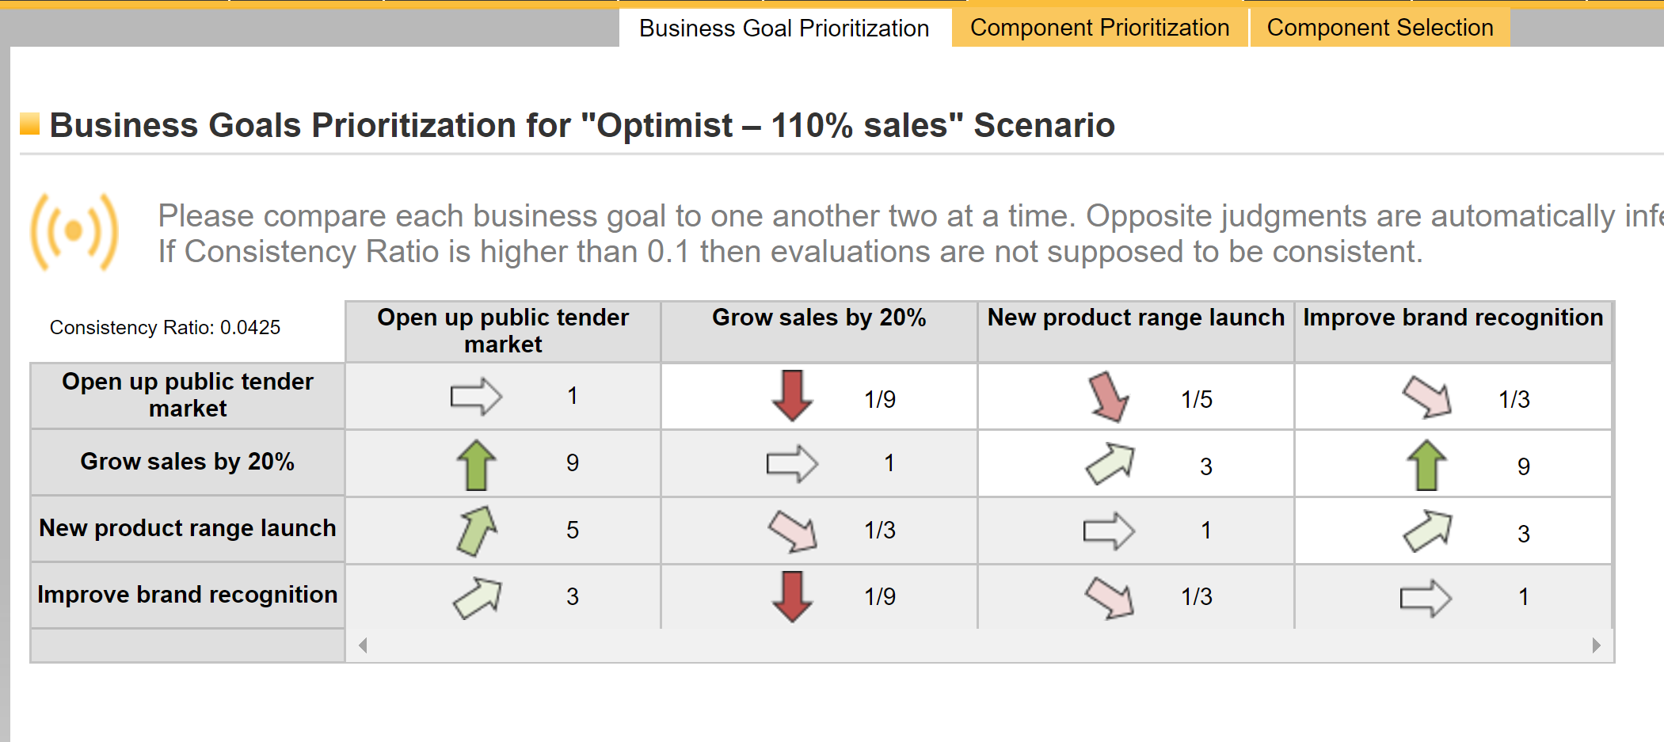Viewport: 1664px width, 742px height.
Task: Click the red down arrow comparing brand recognition to sales growth
Action: point(792,596)
